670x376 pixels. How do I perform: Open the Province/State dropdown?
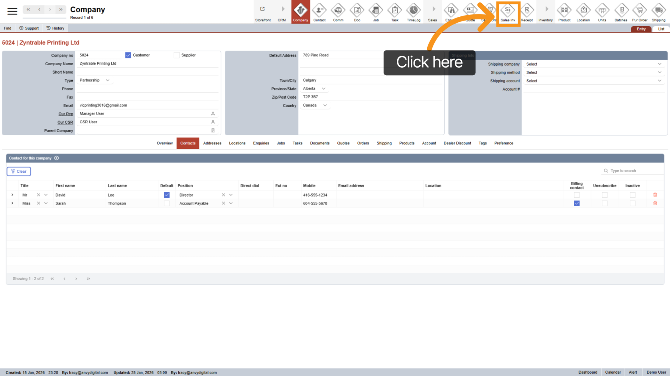323,89
